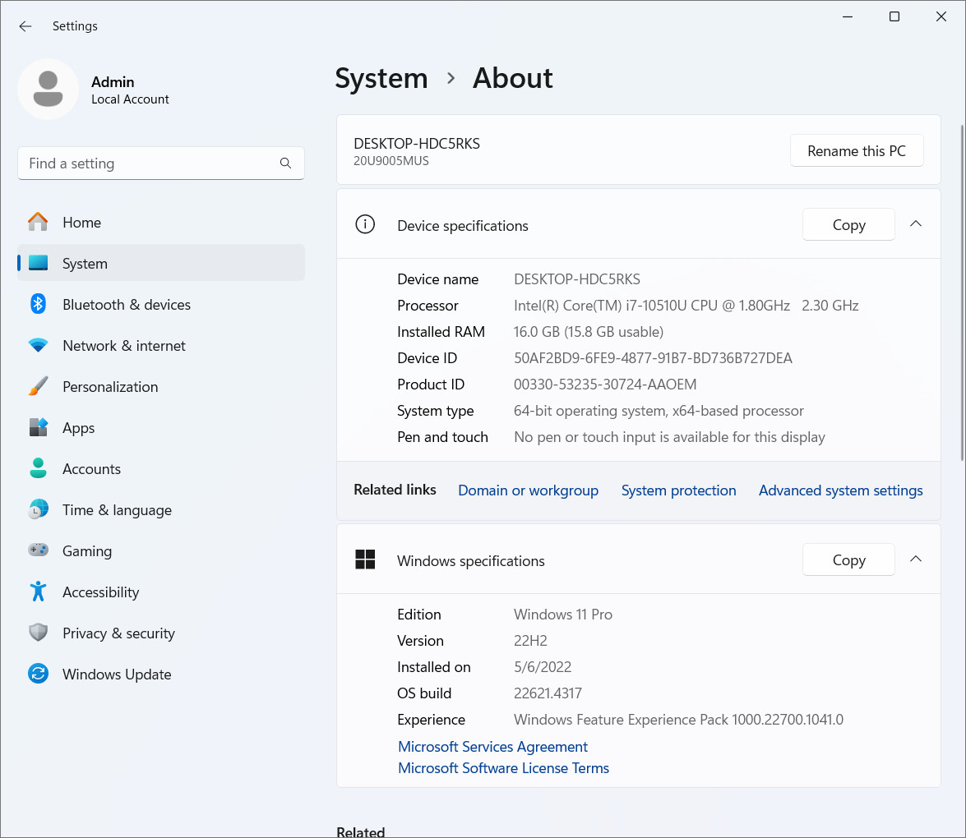Click the System type value 64-bit operating system

[659, 411]
